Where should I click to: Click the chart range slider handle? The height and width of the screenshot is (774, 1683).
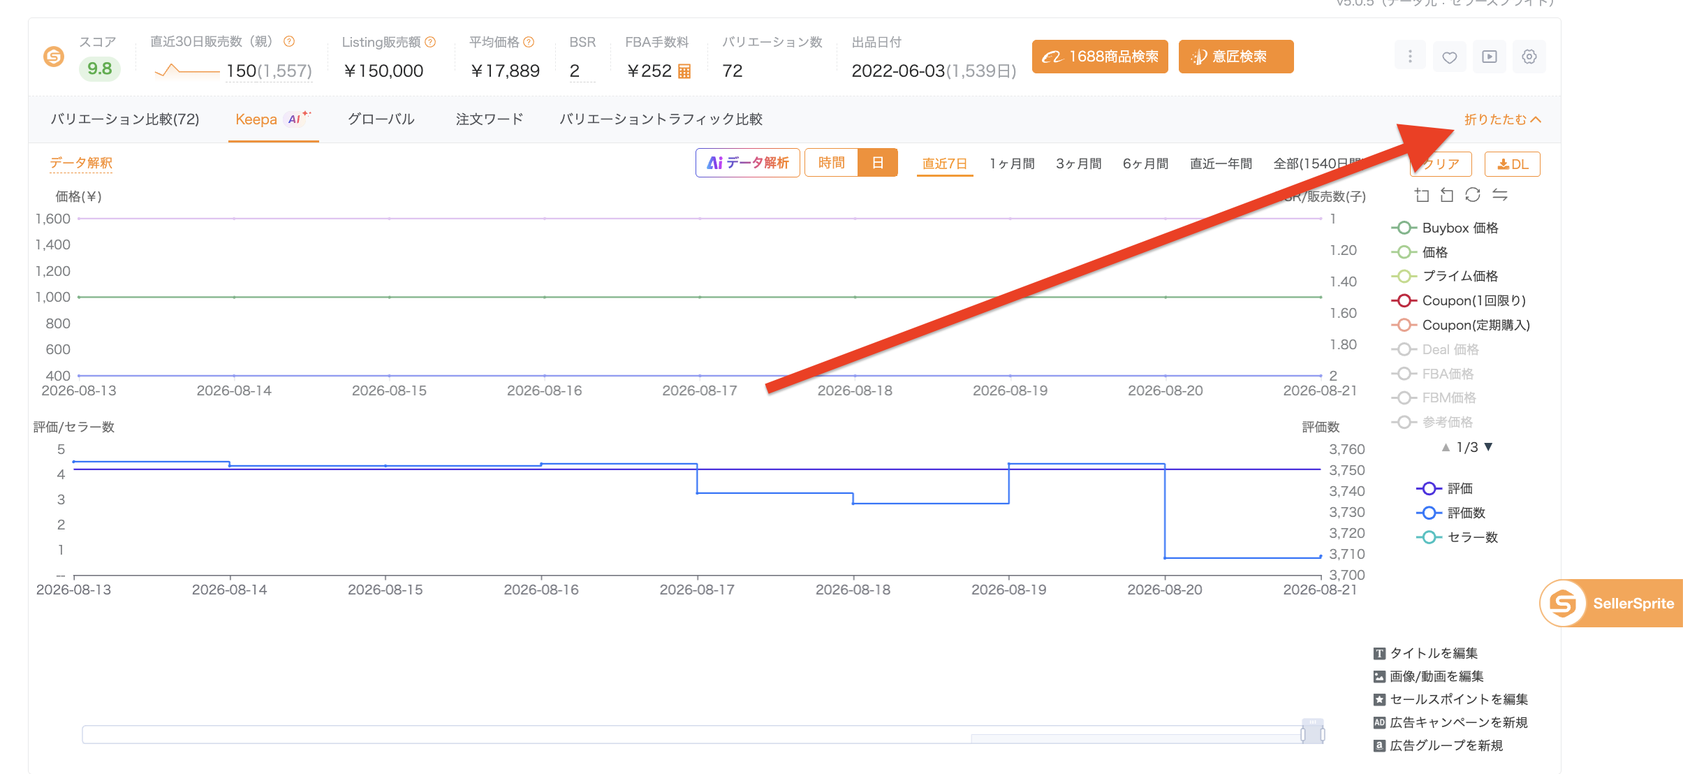(1313, 732)
